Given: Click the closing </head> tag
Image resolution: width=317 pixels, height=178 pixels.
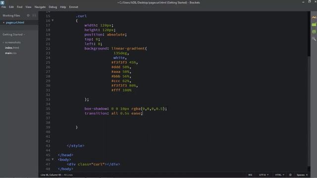Looking at the screenshot, I should tap(65, 155).
